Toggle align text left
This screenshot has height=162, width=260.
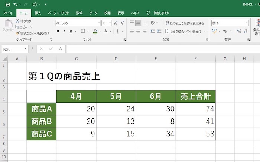click(x=132, y=31)
